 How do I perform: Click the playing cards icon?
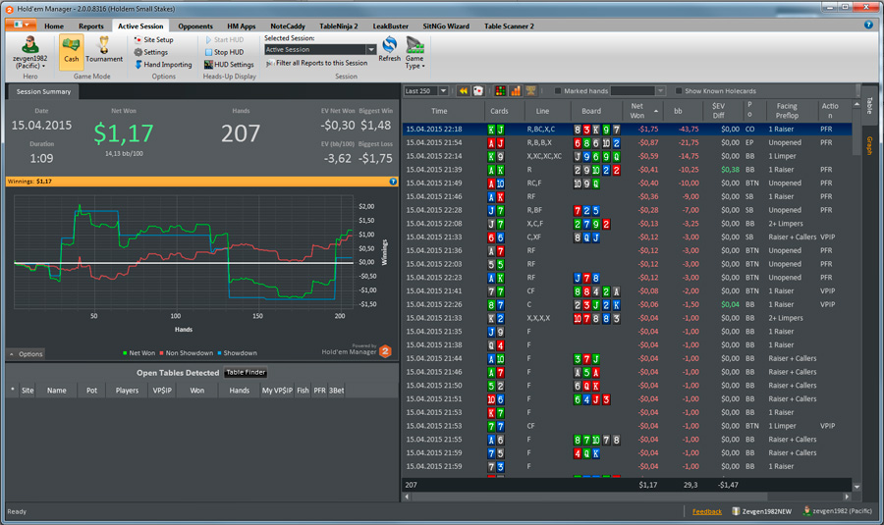[478, 90]
